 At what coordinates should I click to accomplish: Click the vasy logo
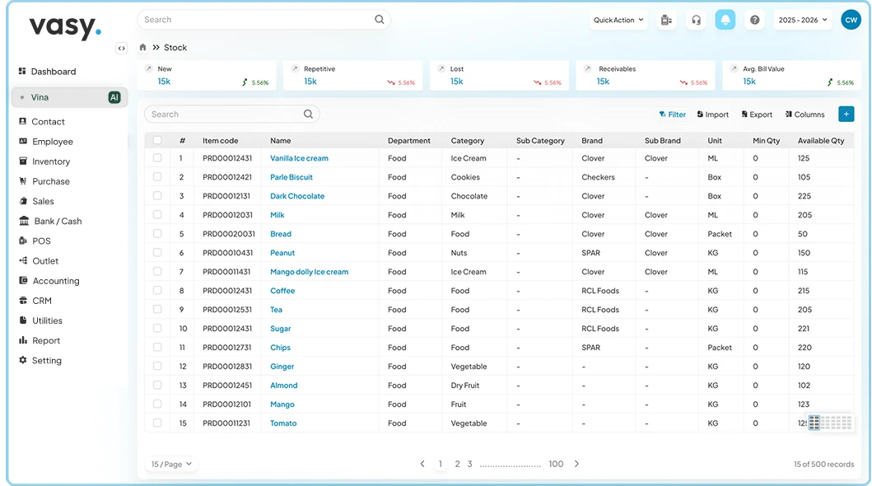point(65,26)
